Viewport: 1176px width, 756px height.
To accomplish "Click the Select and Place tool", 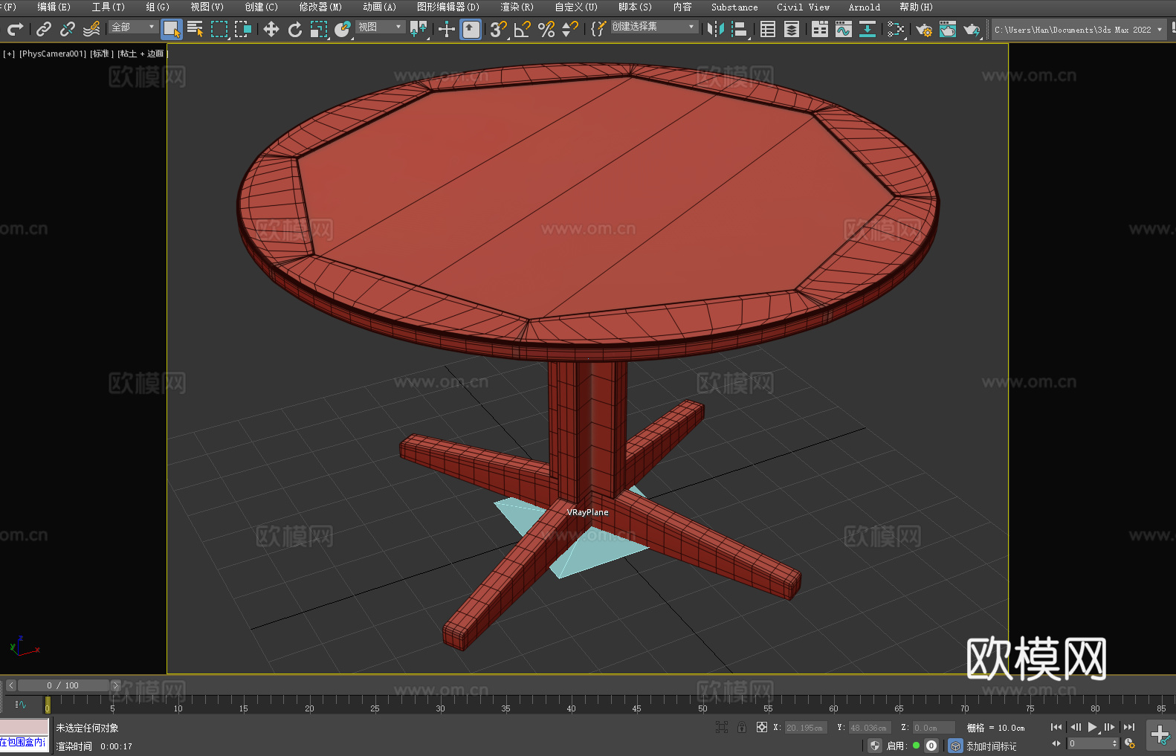I will [343, 30].
